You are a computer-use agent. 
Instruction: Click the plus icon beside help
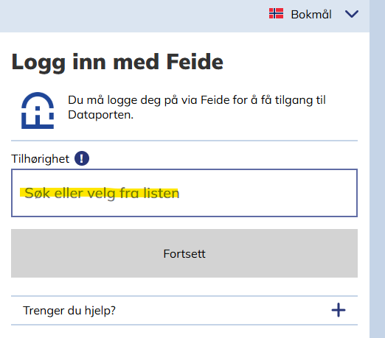339,310
